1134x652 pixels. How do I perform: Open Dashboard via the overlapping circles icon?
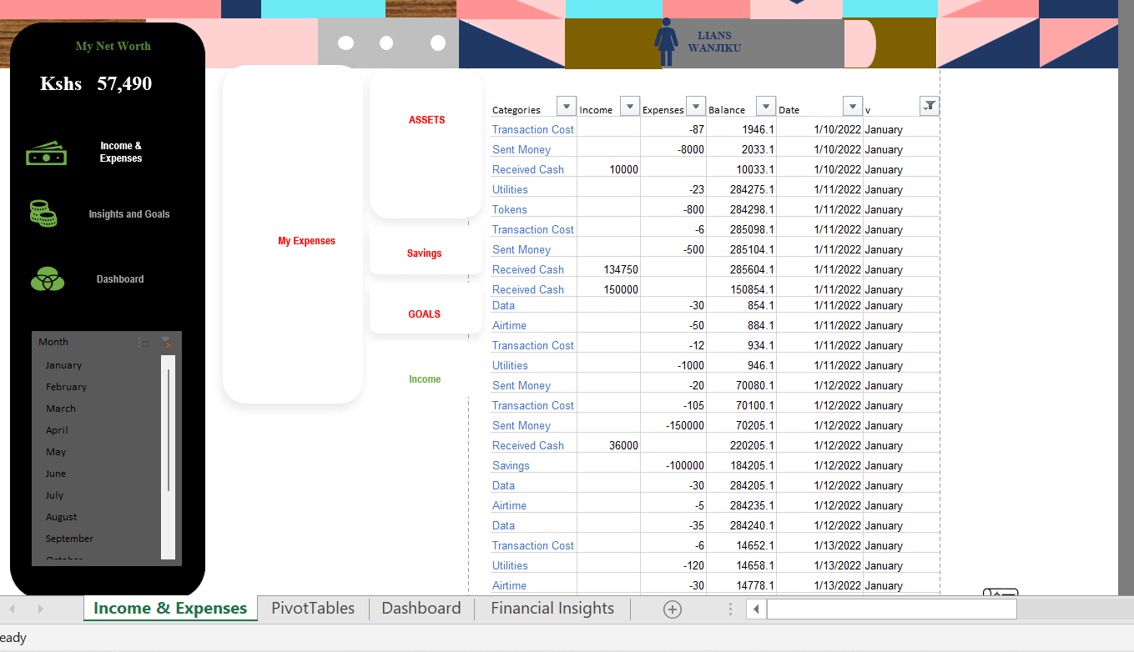click(46, 278)
